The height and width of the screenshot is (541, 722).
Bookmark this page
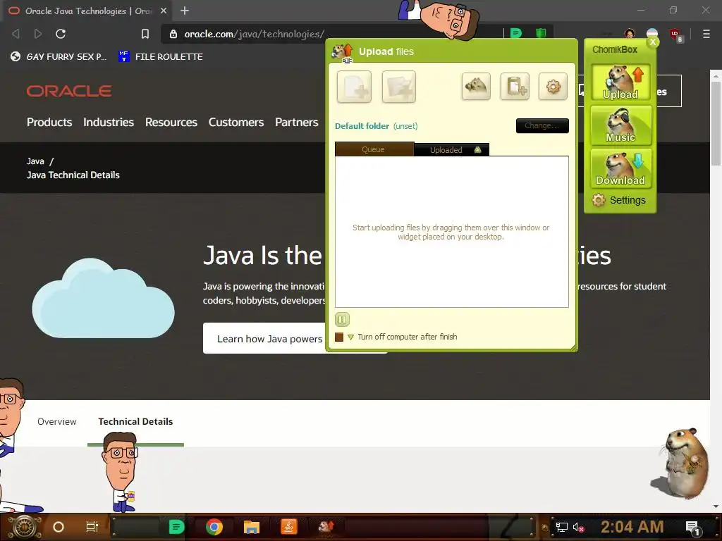[145, 34]
